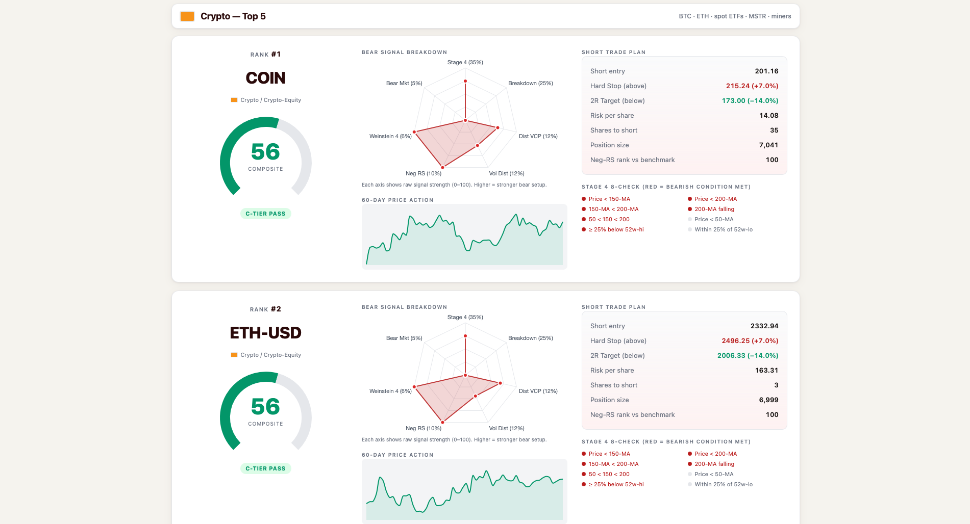
Task: Click ETH-USD's Neg-RS rank vs benchmark value 100
Action: tap(772, 415)
